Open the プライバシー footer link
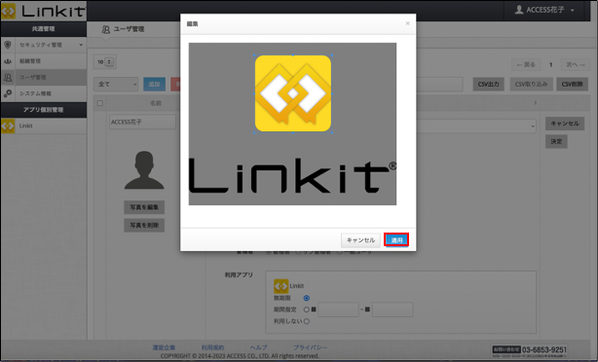Screen dimensions: 598x362 tap(310, 347)
